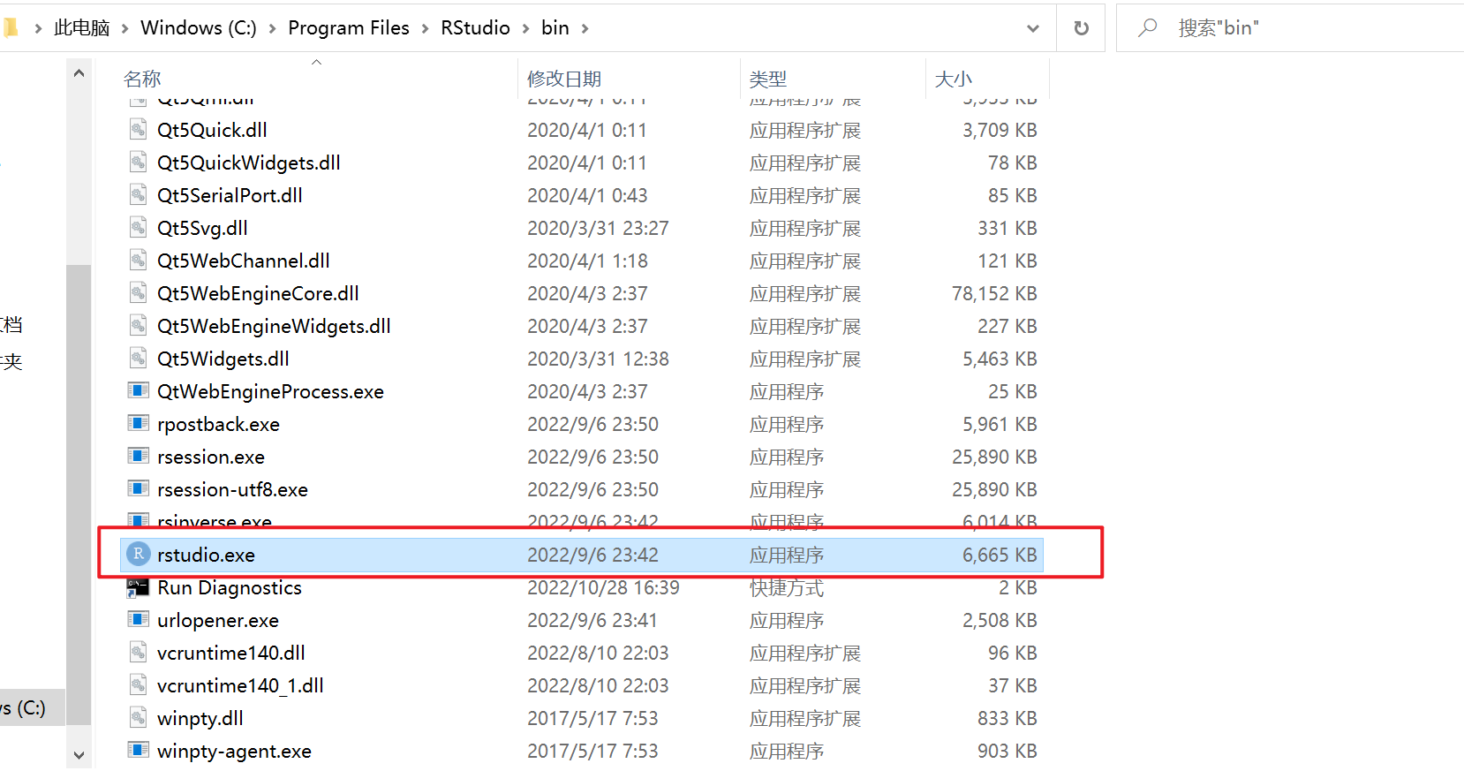The height and width of the screenshot is (771, 1464).
Task: Go to 此电脑 in the breadcrumb
Action: (82, 28)
